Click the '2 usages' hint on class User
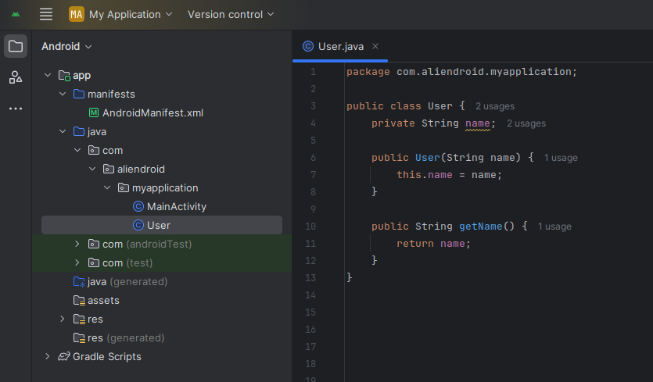Viewport: 653px width, 382px height. (495, 106)
